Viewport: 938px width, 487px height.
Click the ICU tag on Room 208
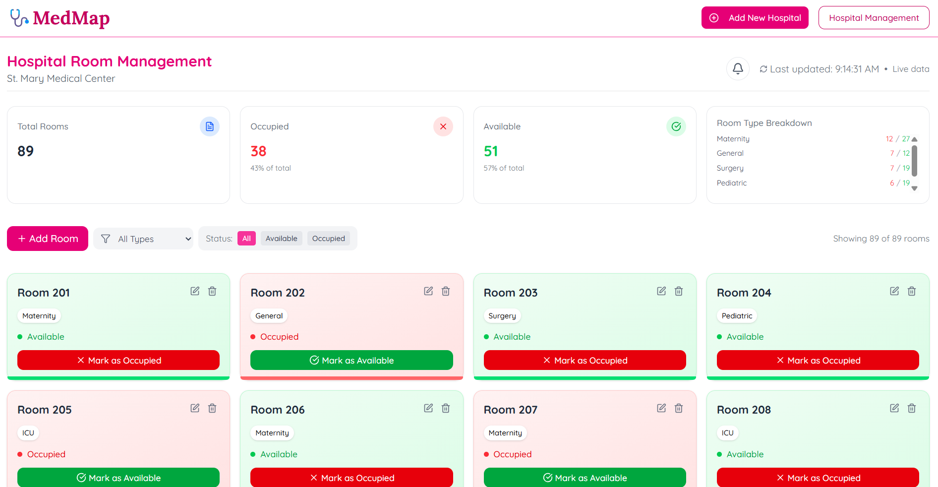[728, 433]
